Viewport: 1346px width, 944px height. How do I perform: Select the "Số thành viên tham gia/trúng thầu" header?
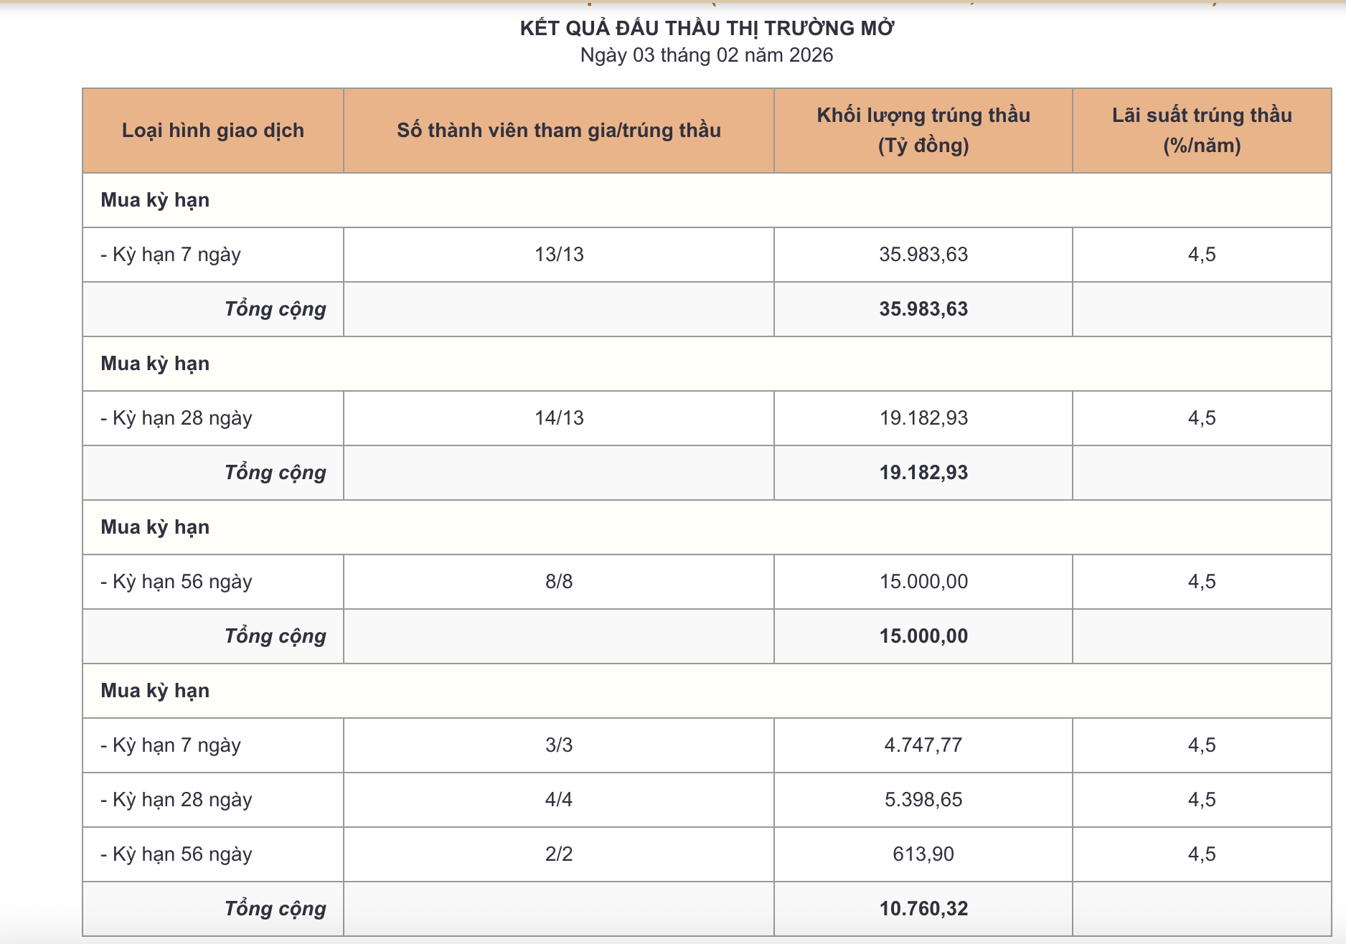pos(559,131)
